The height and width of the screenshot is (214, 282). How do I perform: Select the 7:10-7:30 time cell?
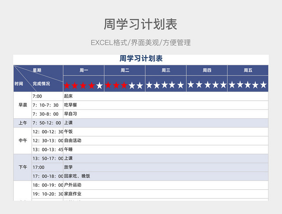coord(48,105)
